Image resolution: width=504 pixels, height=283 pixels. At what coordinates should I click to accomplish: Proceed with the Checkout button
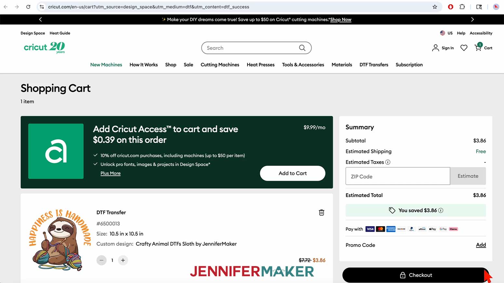416,275
